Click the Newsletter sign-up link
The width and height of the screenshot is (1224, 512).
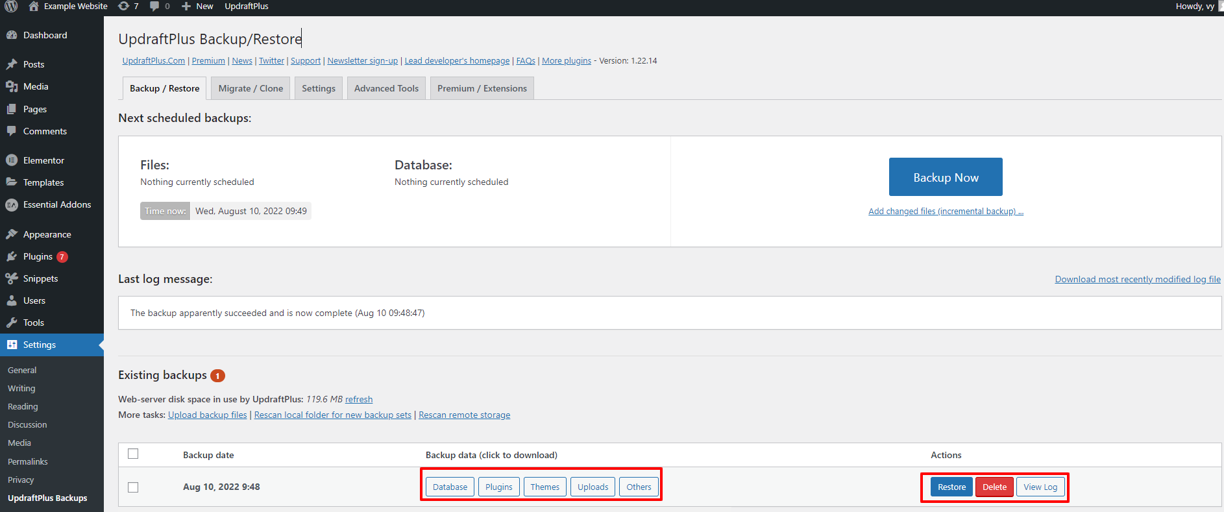point(363,60)
